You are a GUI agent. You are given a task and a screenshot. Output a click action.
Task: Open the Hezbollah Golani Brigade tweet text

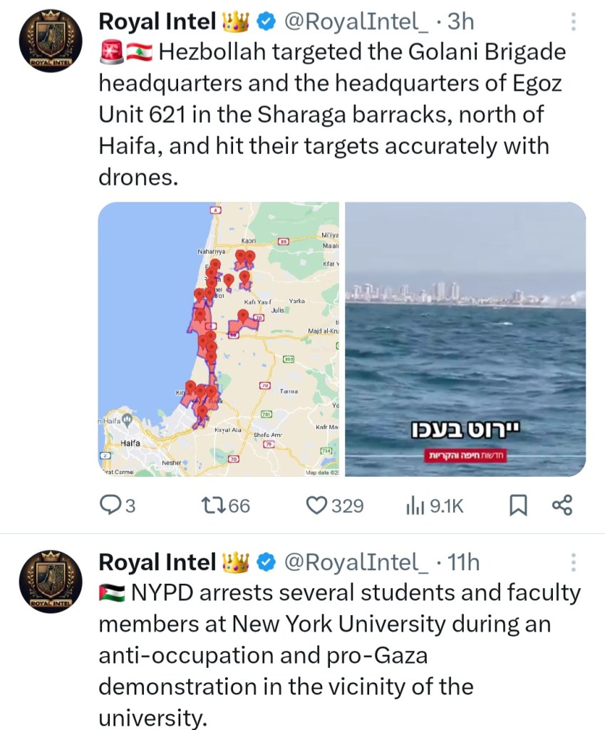(331, 114)
